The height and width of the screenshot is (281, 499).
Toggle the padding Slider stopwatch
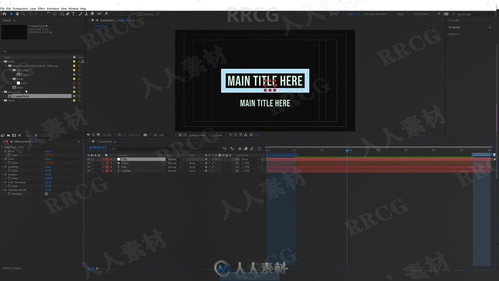[x=9, y=171]
